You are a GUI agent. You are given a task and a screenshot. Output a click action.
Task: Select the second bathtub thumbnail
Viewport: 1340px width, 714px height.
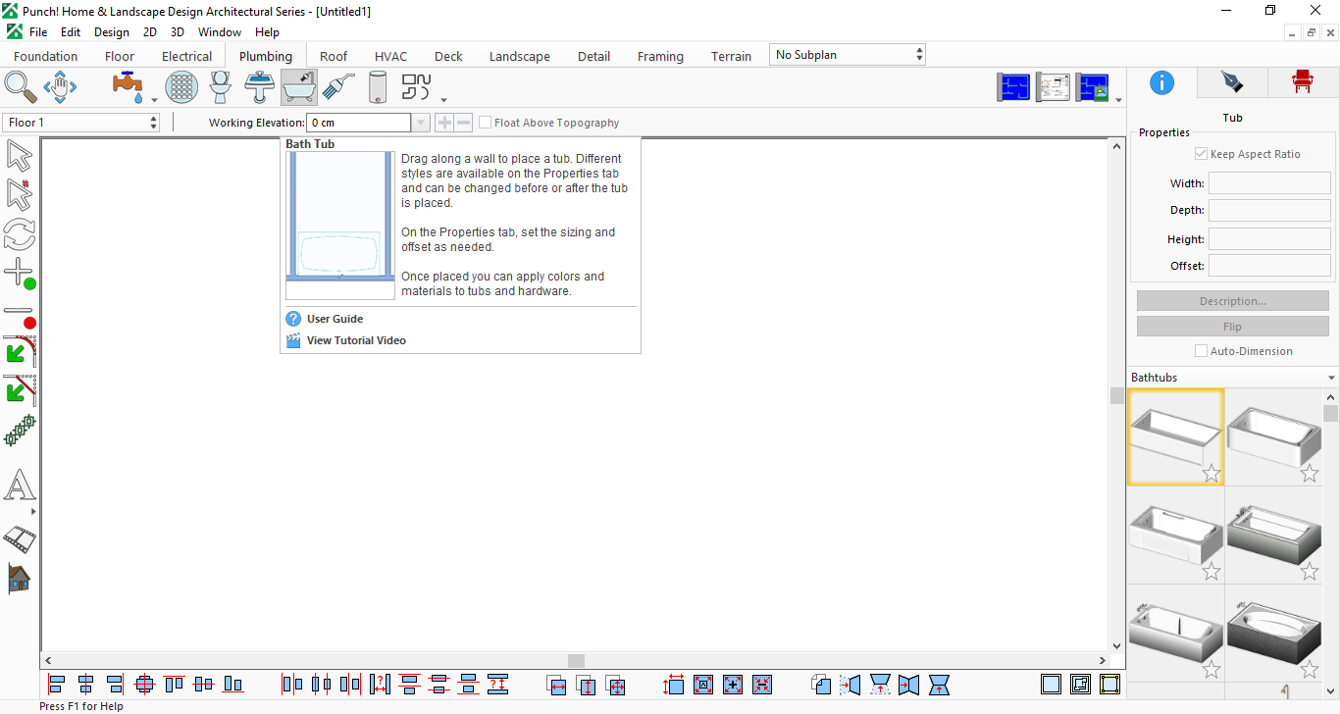pyautogui.click(x=1273, y=437)
